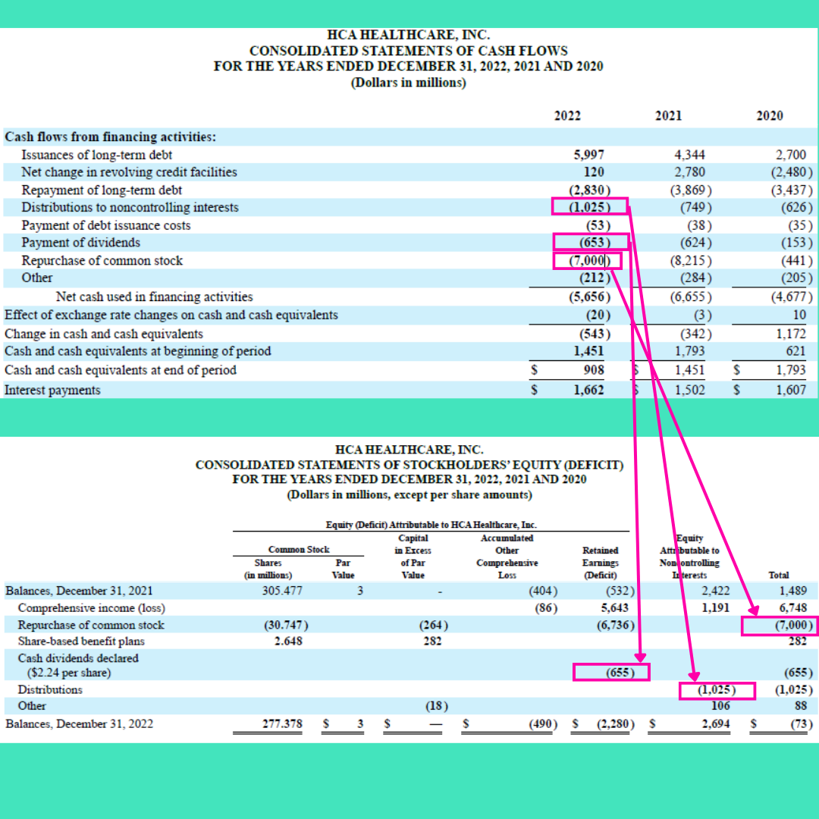Click the (749) distributions value for 2021
The image size is (819, 819).
coord(695,207)
